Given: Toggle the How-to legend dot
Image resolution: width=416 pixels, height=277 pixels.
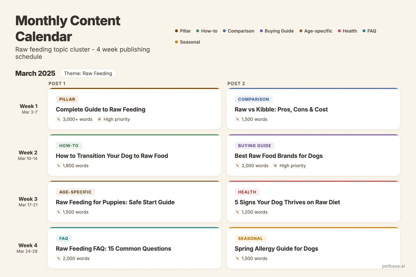Looking at the screenshot, I should [x=197, y=31].
